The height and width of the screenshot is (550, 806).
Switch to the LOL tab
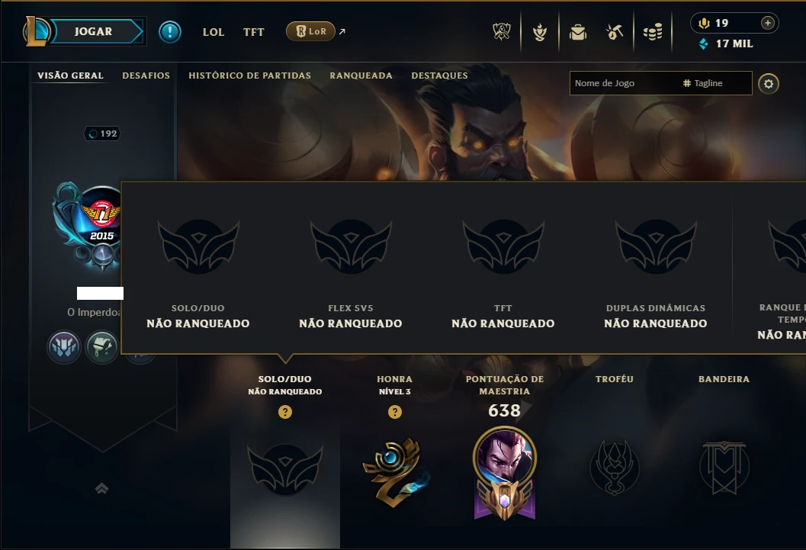click(x=214, y=32)
